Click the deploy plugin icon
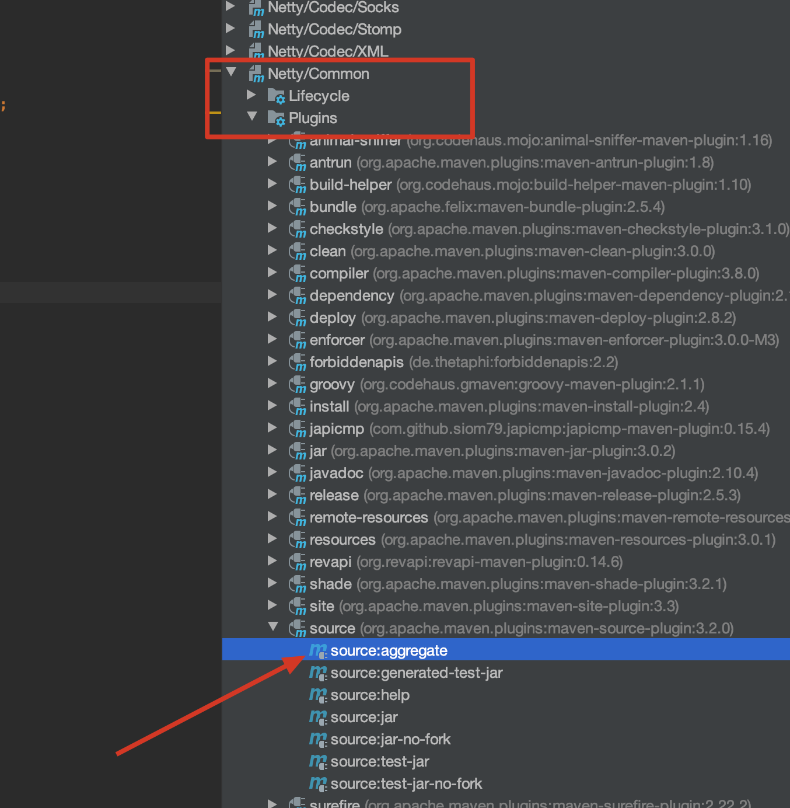 (298, 318)
